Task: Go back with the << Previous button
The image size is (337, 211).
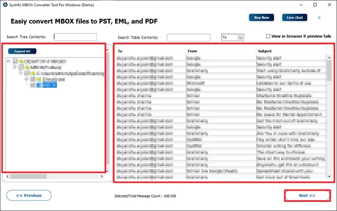Action: tap(29, 195)
